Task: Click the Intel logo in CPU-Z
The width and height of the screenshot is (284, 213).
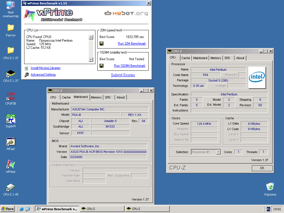Action: tap(257, 77)
